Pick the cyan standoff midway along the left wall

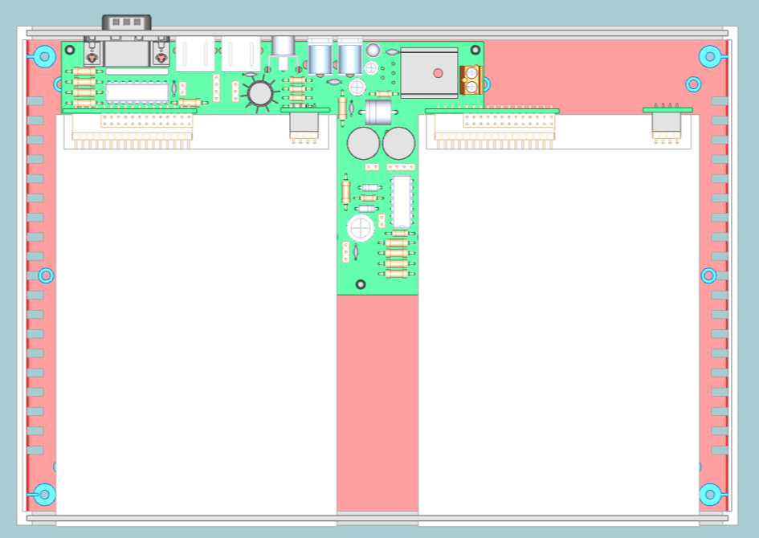[x=46, y=275]
